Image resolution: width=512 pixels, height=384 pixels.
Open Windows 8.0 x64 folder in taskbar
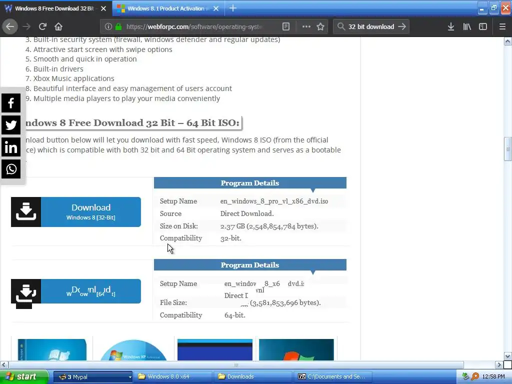pyautogui.click(x=173, y=377)
